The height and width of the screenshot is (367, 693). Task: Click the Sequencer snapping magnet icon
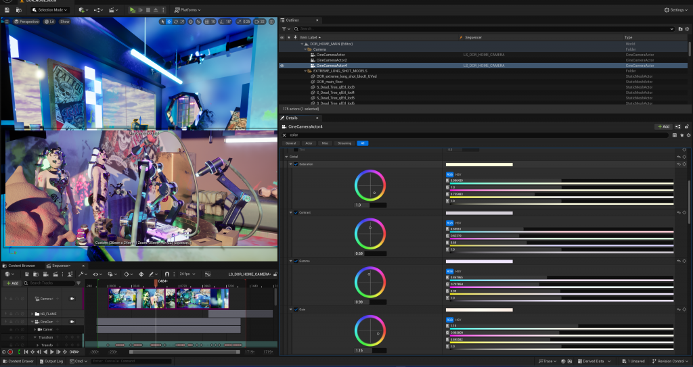(x=167, y=274)
